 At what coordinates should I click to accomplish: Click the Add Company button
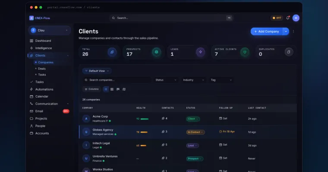[267, 31]
